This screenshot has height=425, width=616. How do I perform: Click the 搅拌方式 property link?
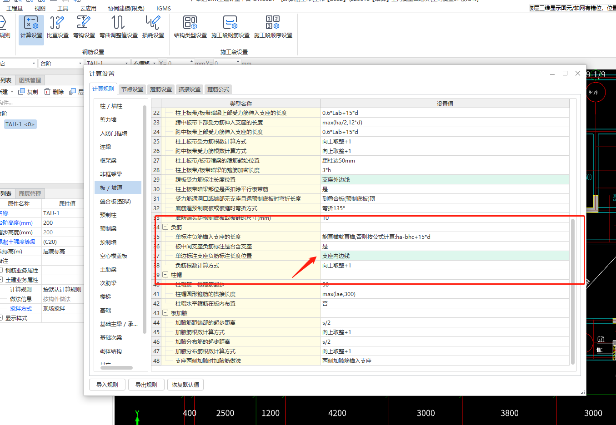(21, 308)
